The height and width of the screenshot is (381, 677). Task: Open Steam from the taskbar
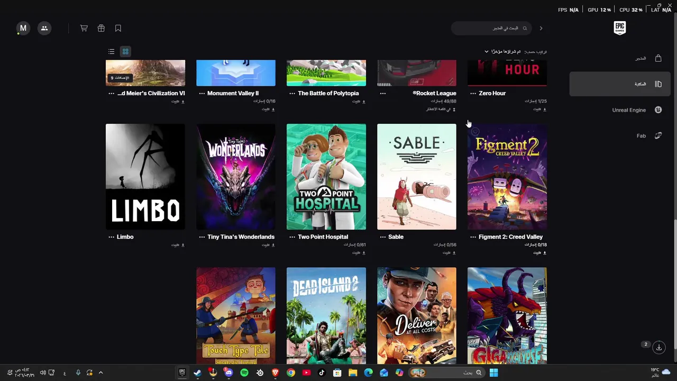pos(197,373)
